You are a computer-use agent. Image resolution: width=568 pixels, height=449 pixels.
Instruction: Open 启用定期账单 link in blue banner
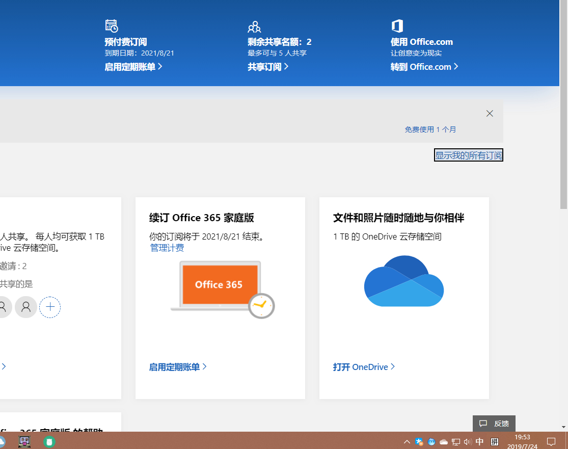[133, 67]
